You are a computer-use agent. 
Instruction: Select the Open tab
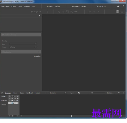(x=22, y=93)
